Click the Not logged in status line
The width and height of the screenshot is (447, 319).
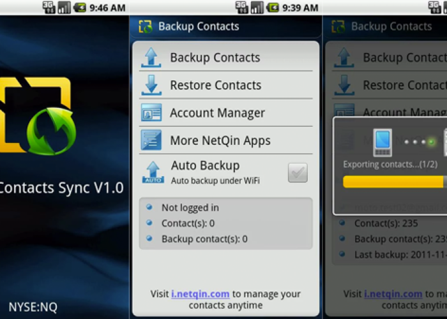pyautogui.click(x=190, y=207)
